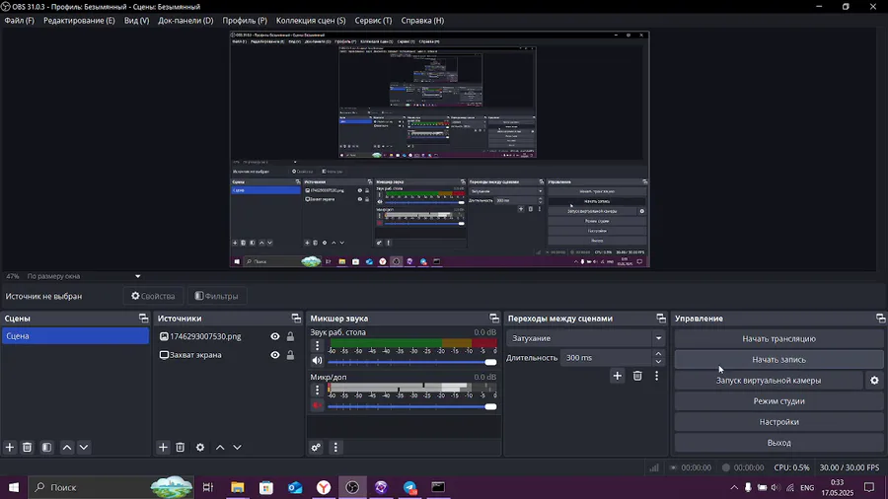Open virtual camera settings gear
The width and height of the screenshot is (888, 499).
[x=874, y=381]
